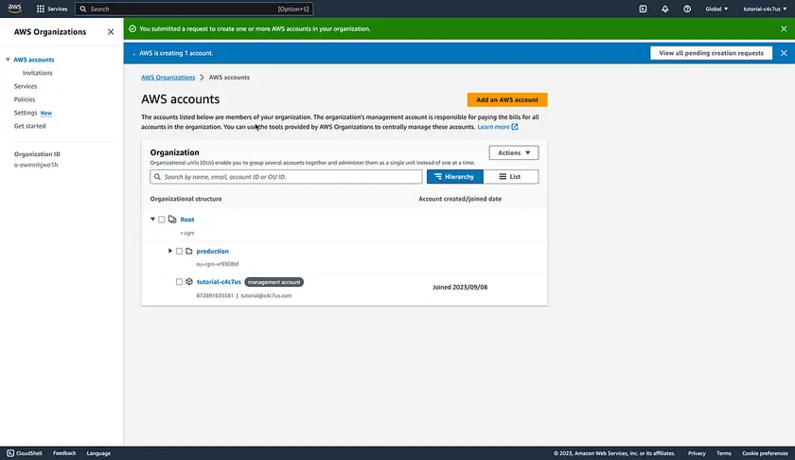
Task: Click Organization ID o-ewmnhjwo1h text
Action: click(36, 165)
